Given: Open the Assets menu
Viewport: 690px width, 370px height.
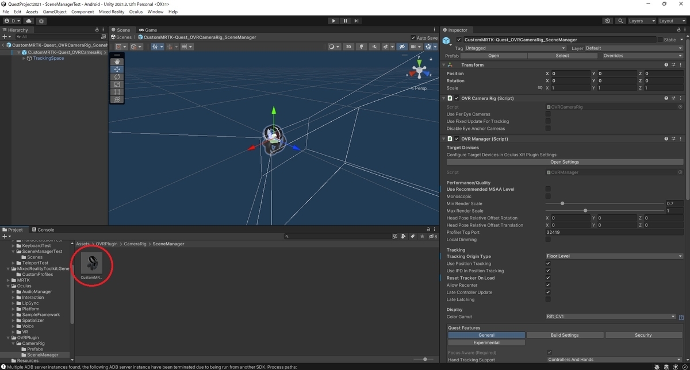Looking at the screenshot, I should (32, 11).
